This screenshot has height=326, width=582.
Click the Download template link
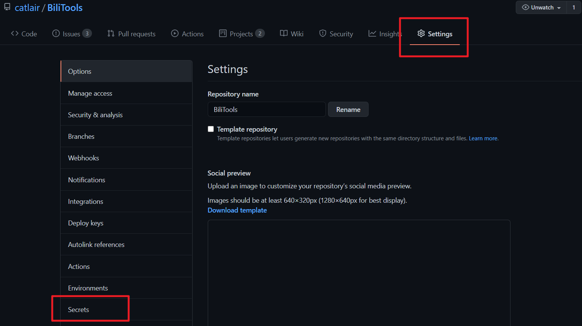(x=237, y=210)
